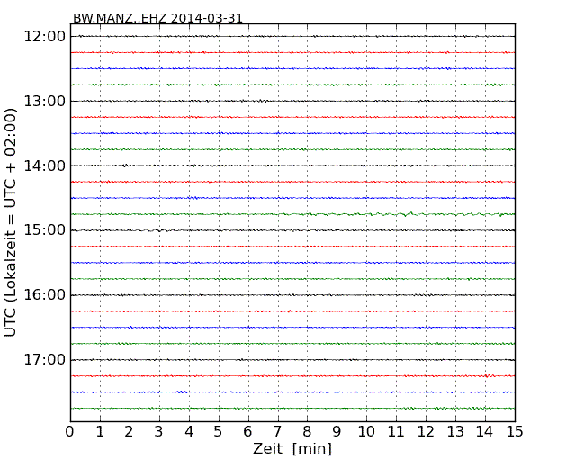Click the 12:00 time label
585x468 pixels.
(45, 37)
